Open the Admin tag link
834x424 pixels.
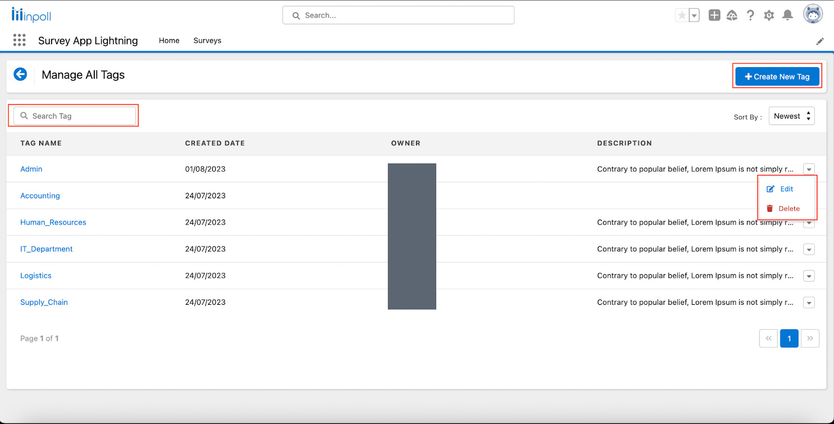click(31, 169)
